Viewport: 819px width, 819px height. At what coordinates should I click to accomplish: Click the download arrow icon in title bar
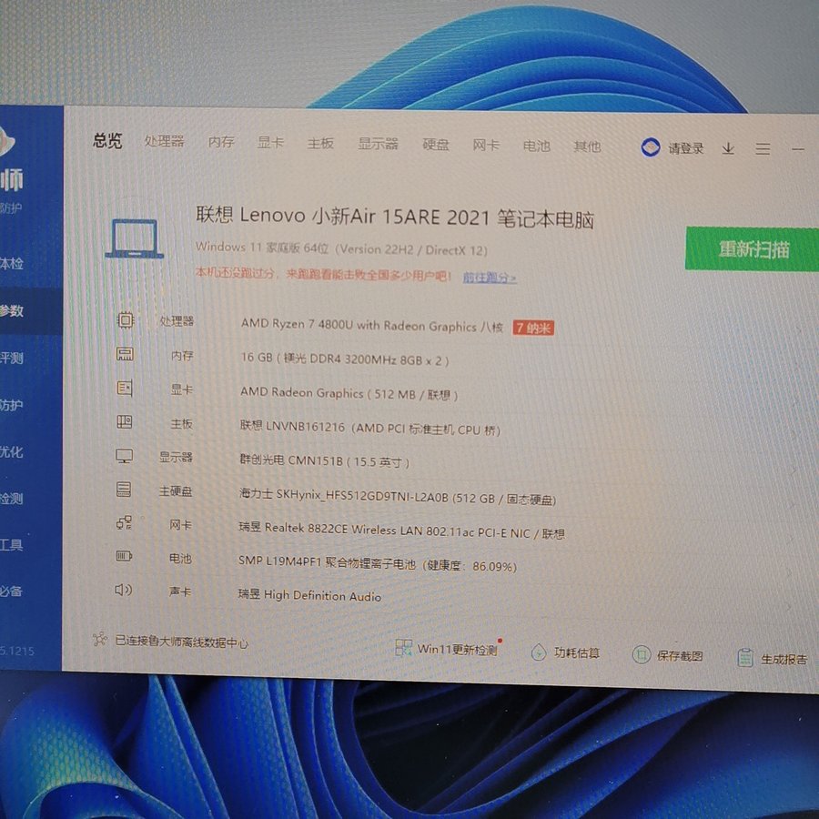coord(728,149)
